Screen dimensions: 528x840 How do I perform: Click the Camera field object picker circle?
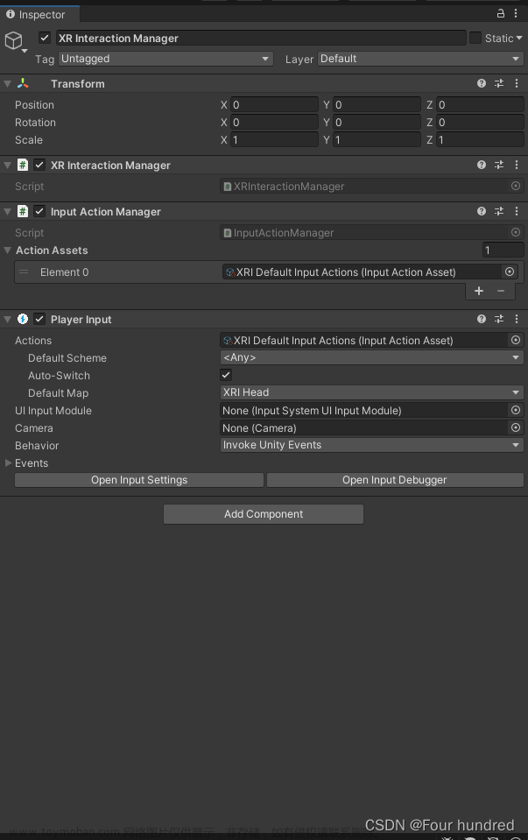[x=515, y=427]
